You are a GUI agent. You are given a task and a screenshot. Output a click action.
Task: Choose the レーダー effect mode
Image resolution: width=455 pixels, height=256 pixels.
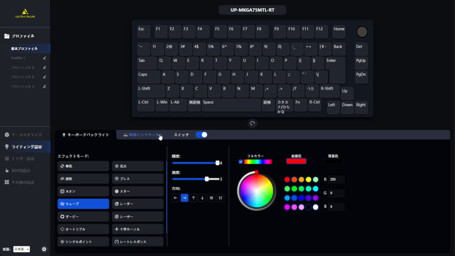(x=138, y=204)
